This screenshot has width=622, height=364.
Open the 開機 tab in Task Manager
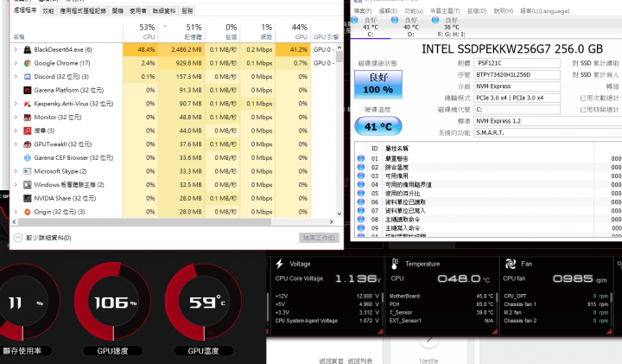click(117, 10)
